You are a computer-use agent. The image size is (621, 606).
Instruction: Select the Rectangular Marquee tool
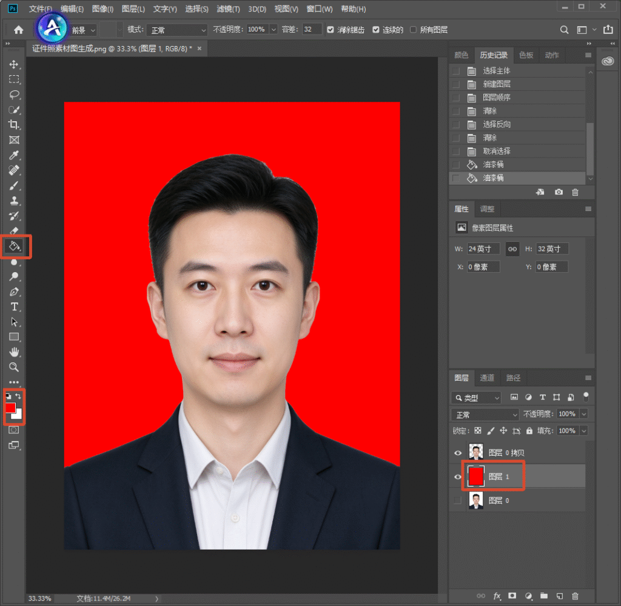(15, 79)
